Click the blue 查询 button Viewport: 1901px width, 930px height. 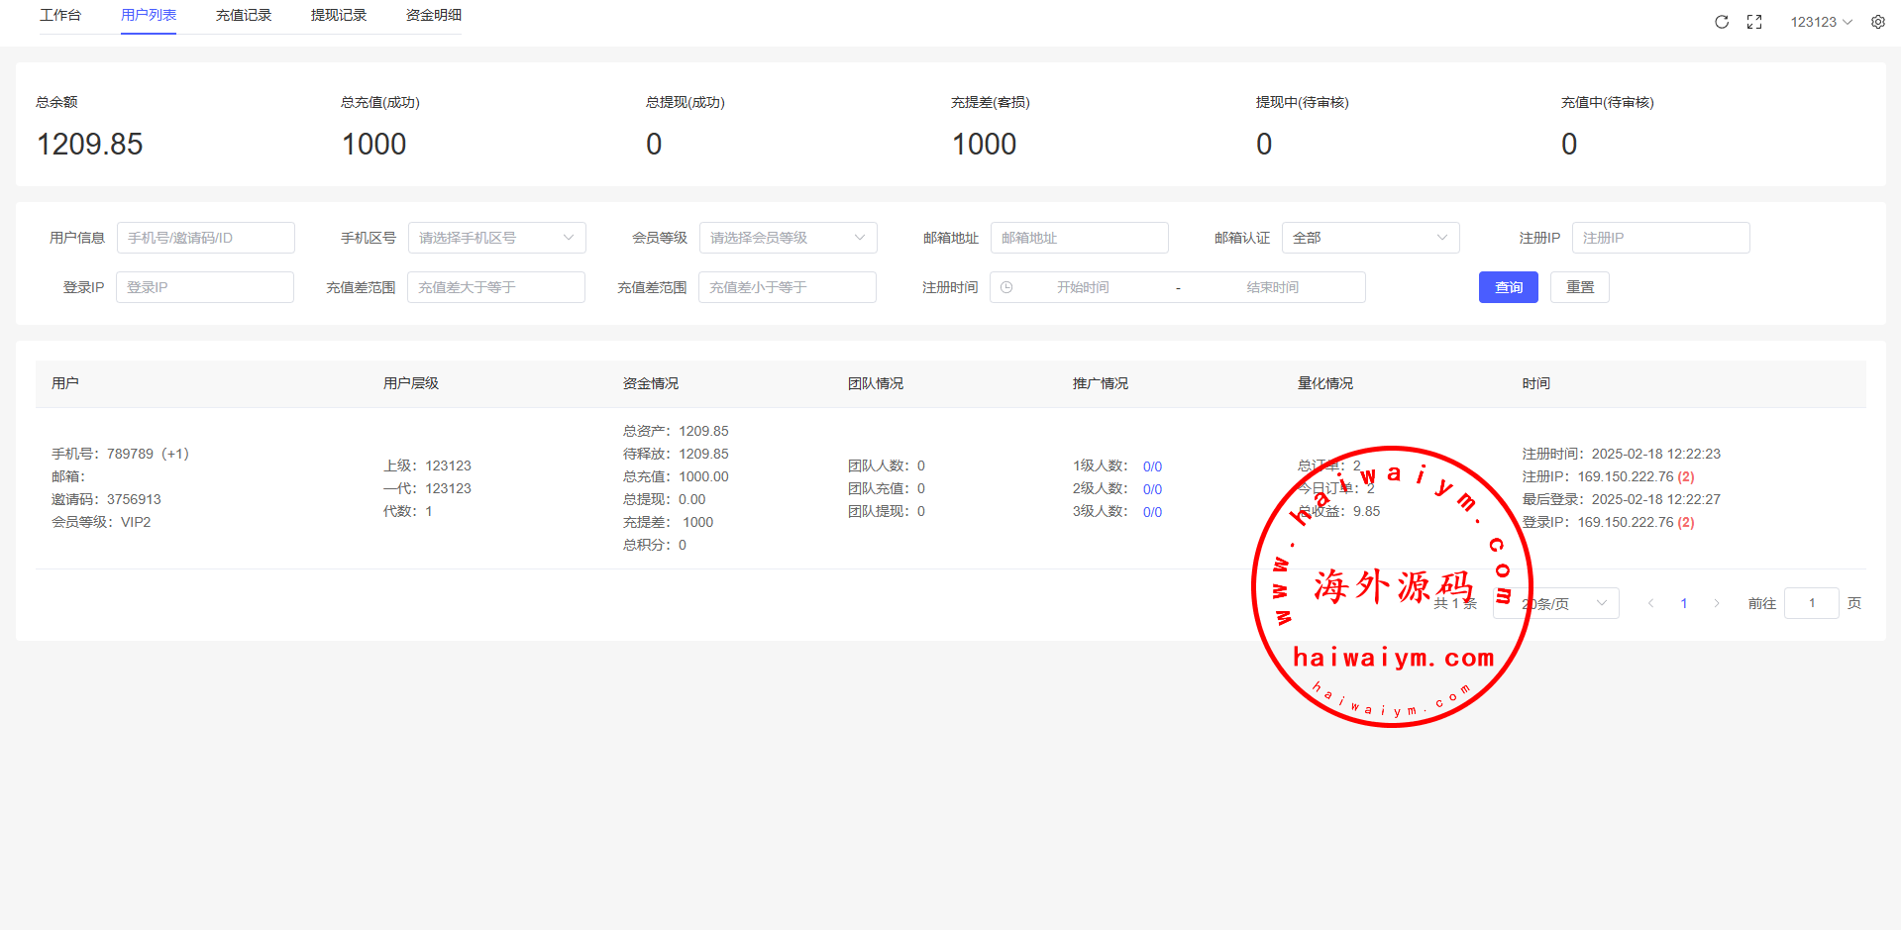1508,287
